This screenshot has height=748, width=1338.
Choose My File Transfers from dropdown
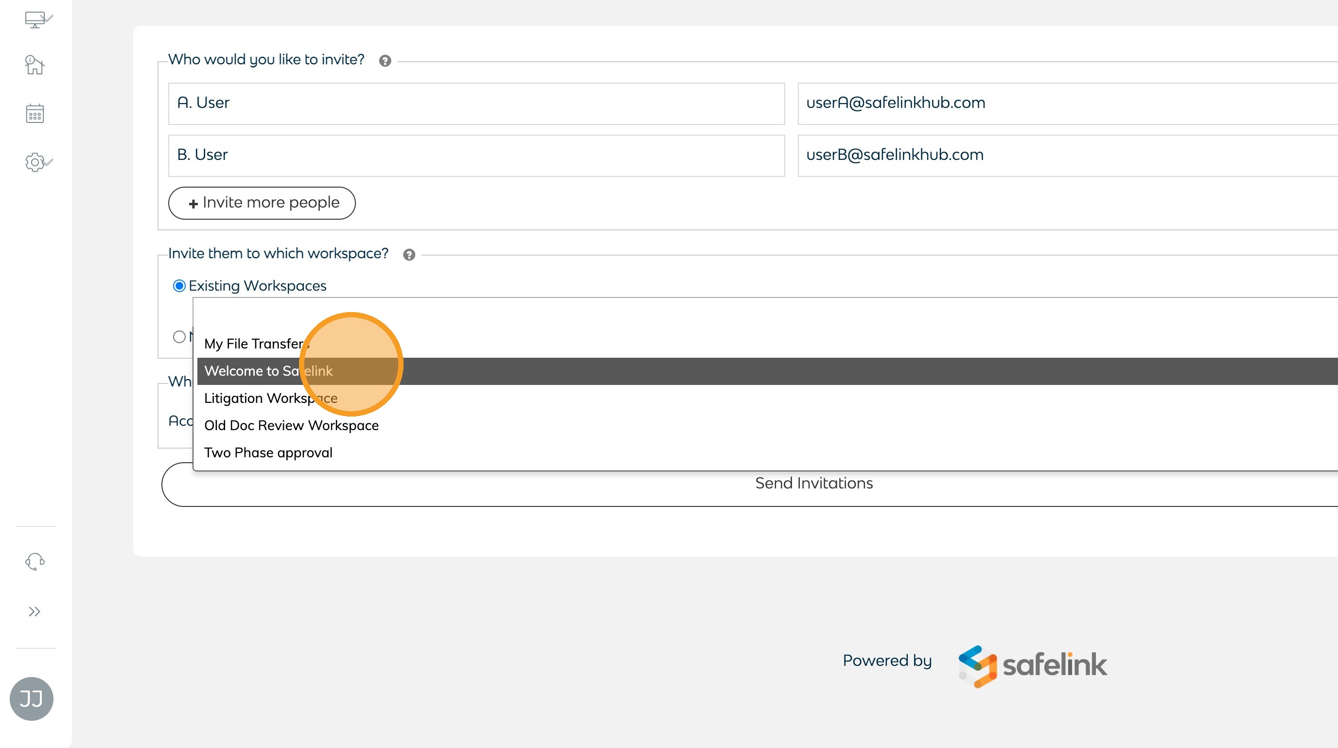257,344
